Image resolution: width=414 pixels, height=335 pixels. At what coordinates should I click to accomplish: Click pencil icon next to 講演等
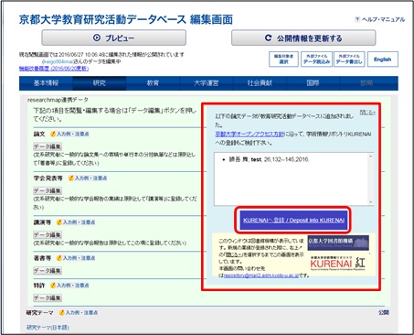click(x=59, y=222)
